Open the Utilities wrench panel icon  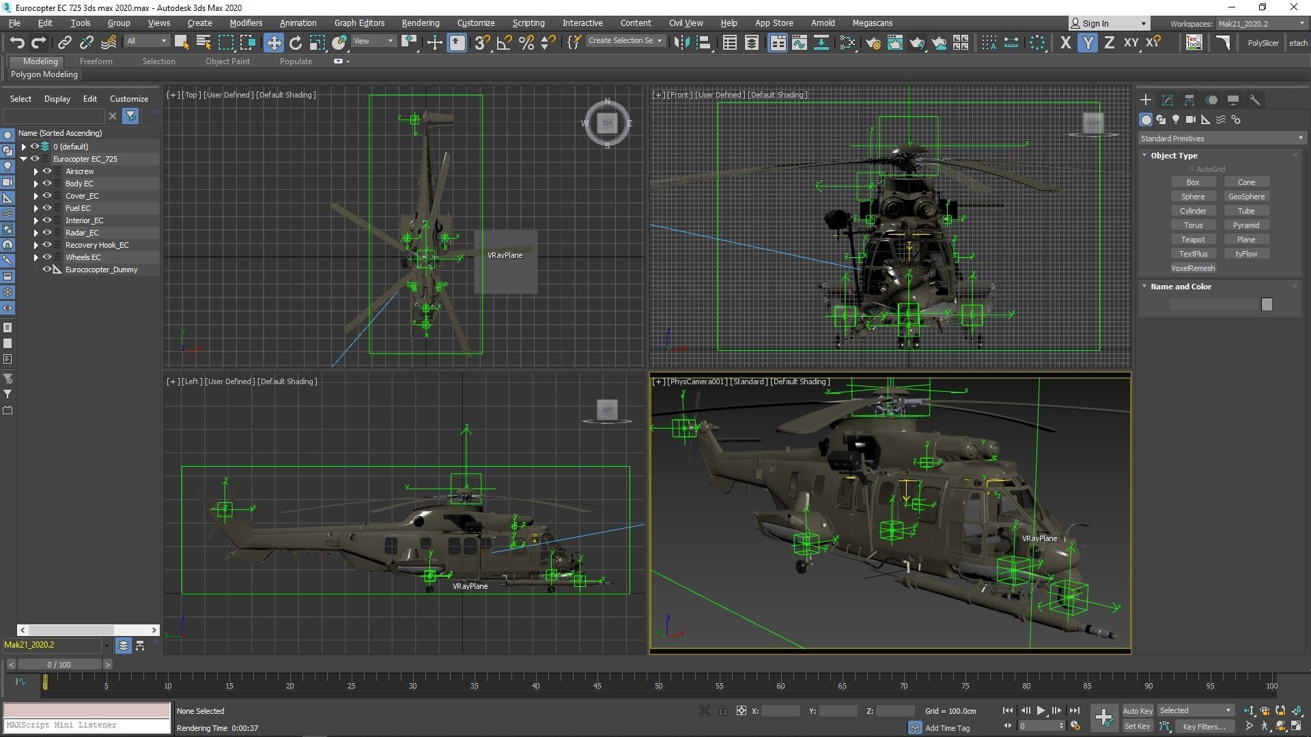pos(1255,100)
